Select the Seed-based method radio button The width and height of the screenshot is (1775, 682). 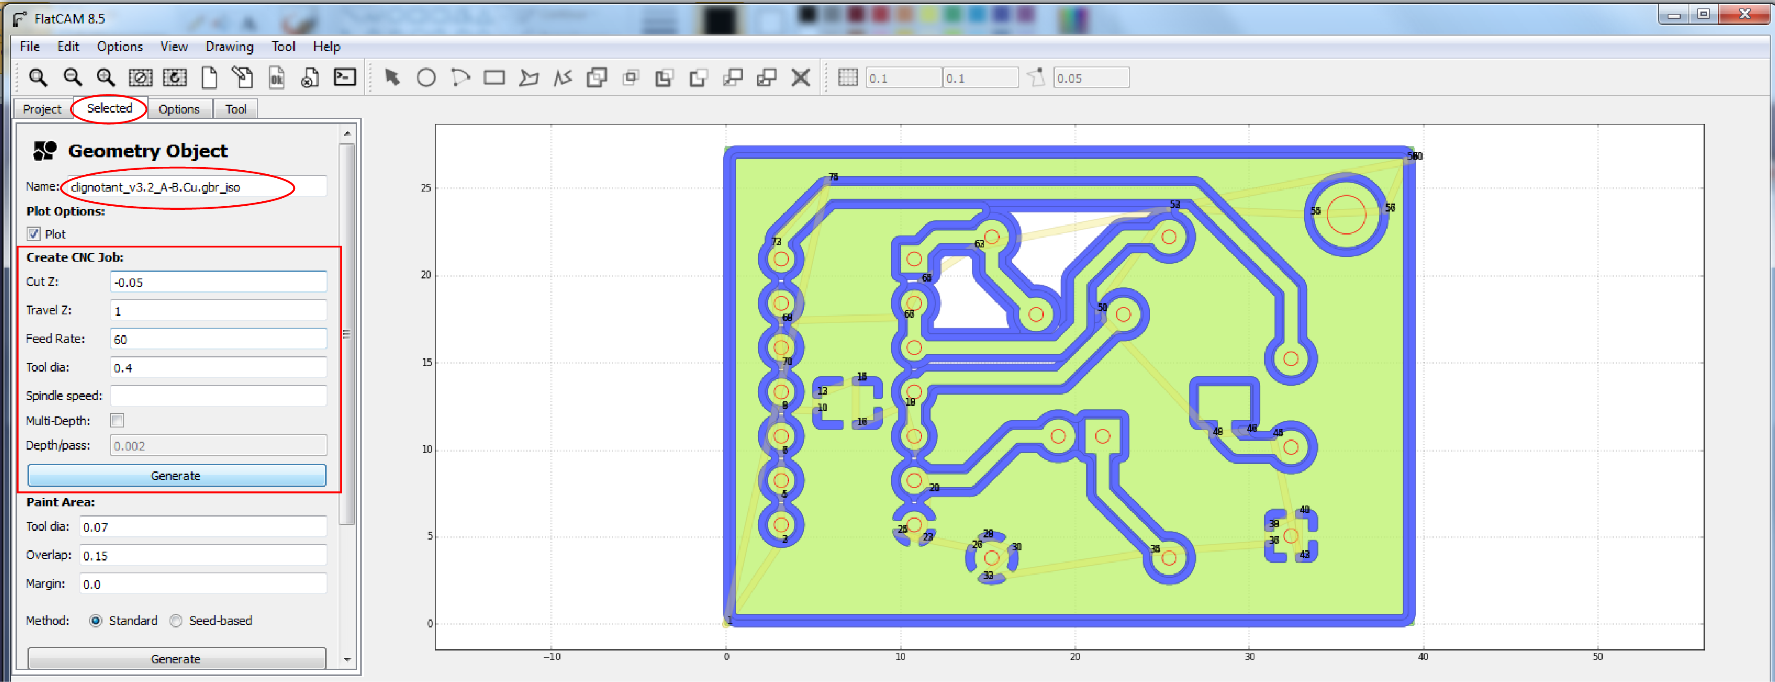(177, 621)
